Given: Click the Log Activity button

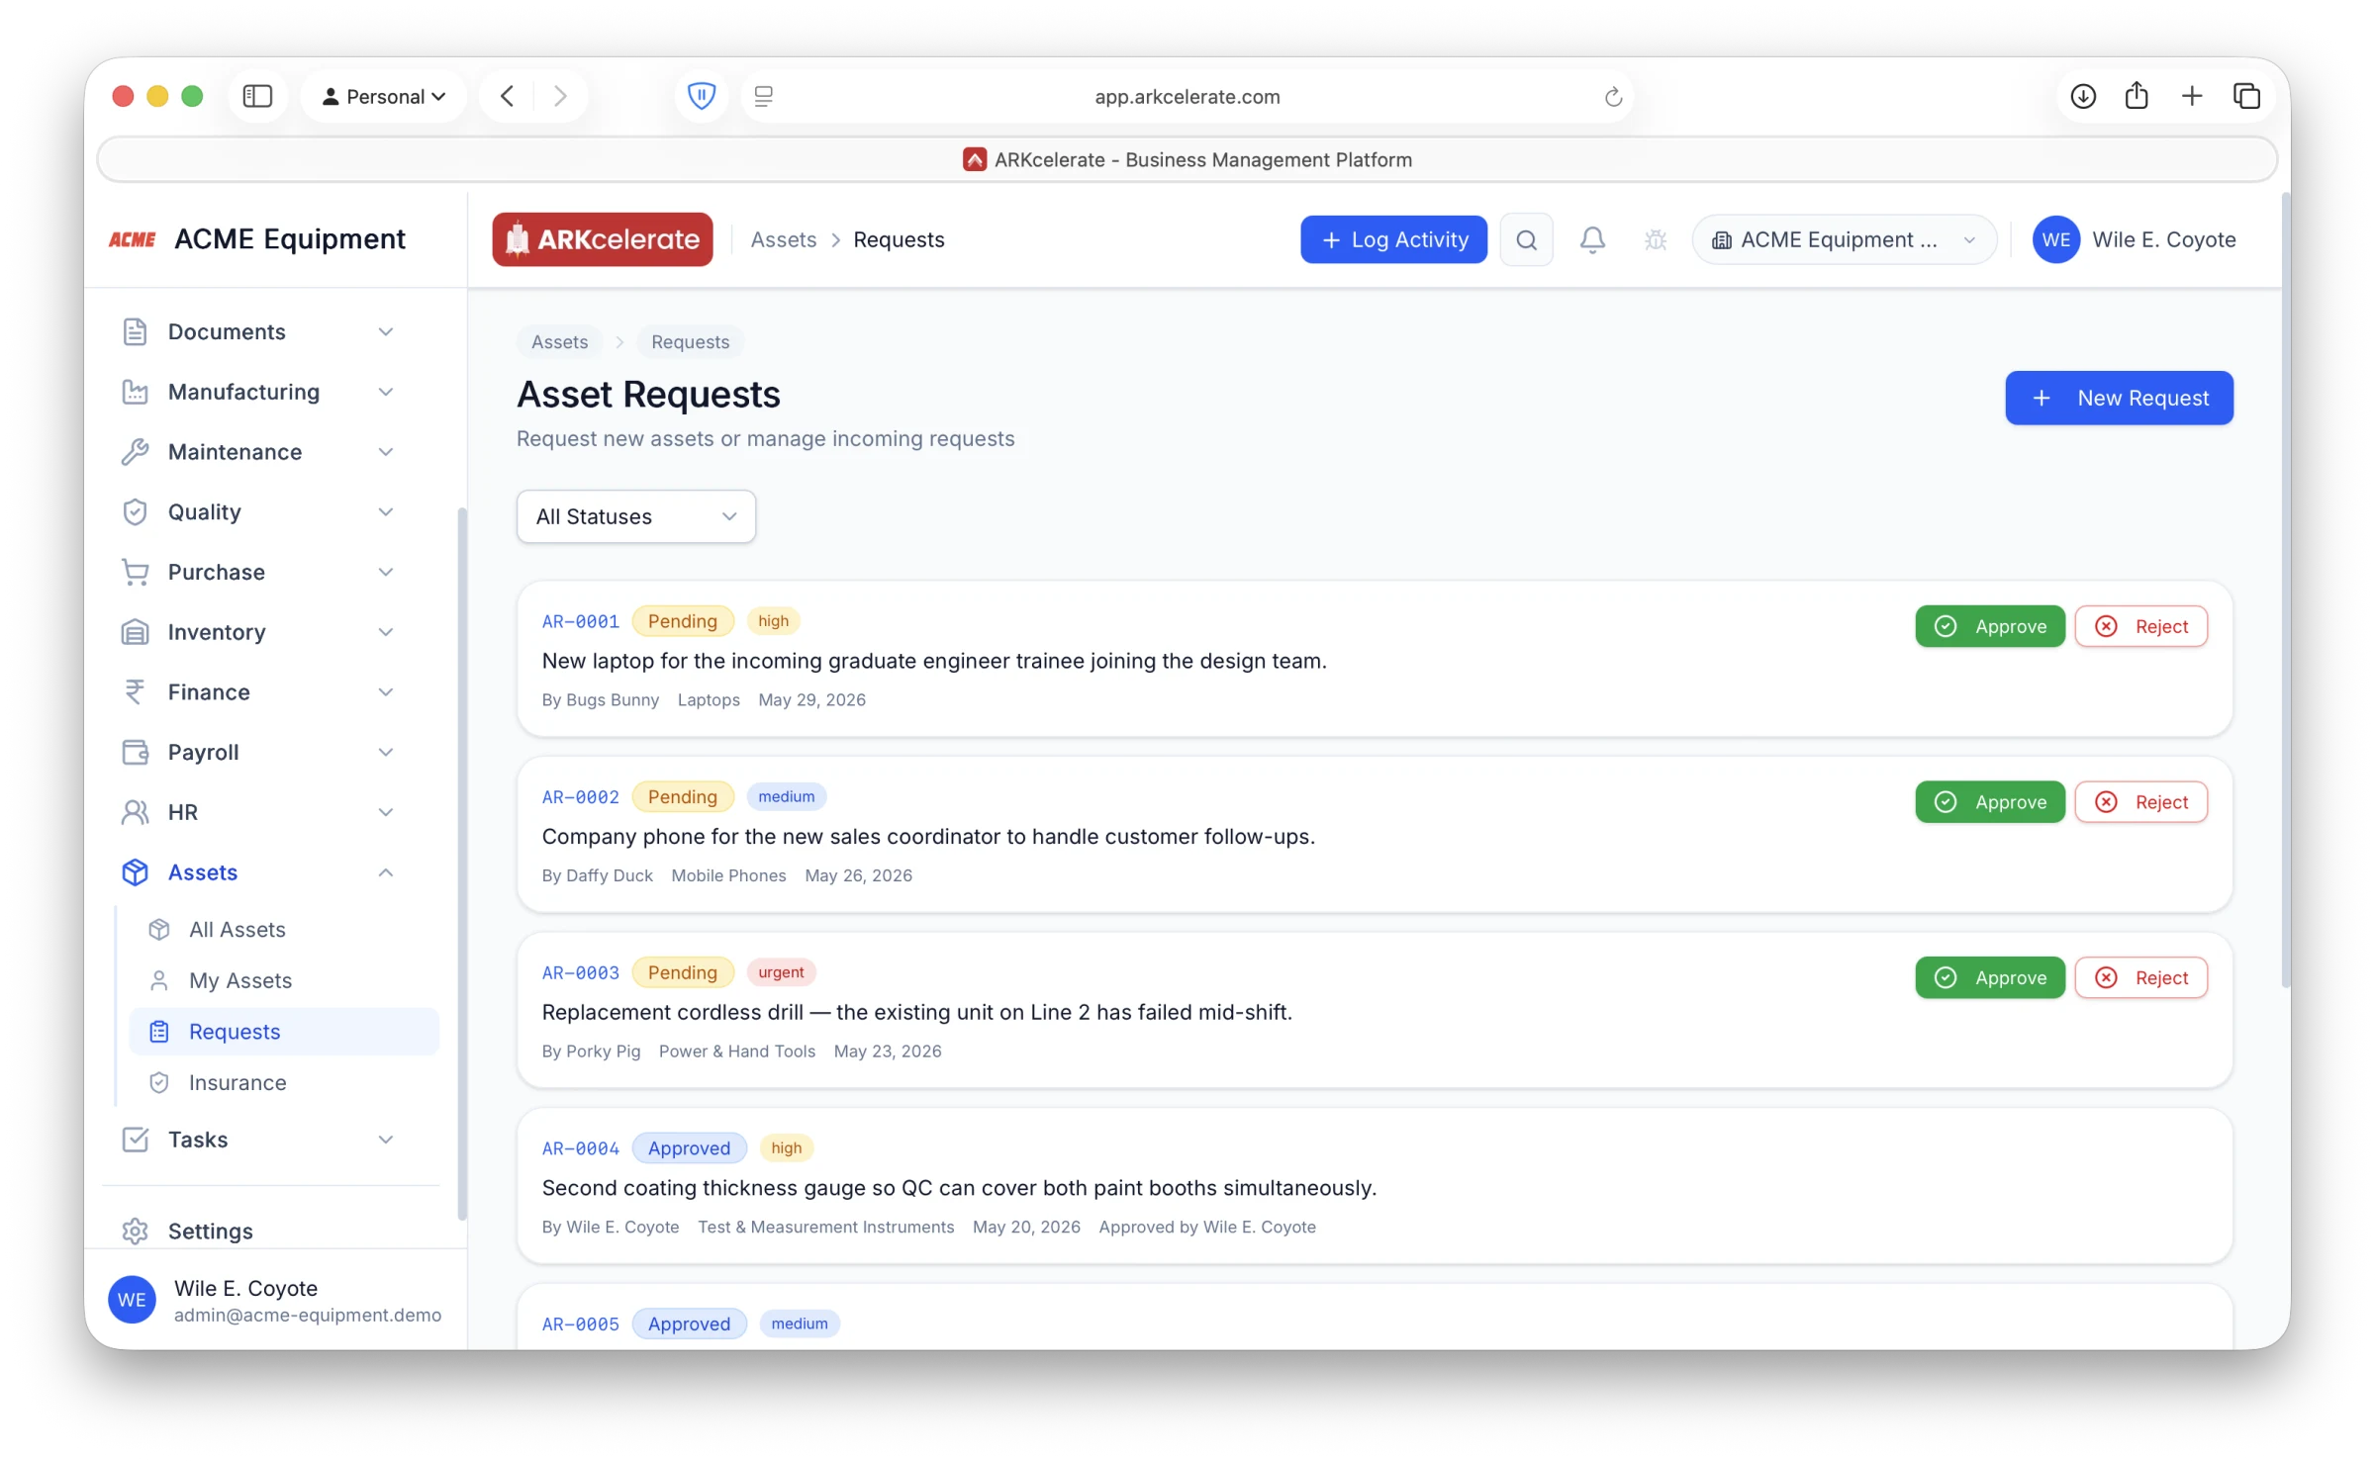Looking at the screenshot, I should pos(1393,239).
